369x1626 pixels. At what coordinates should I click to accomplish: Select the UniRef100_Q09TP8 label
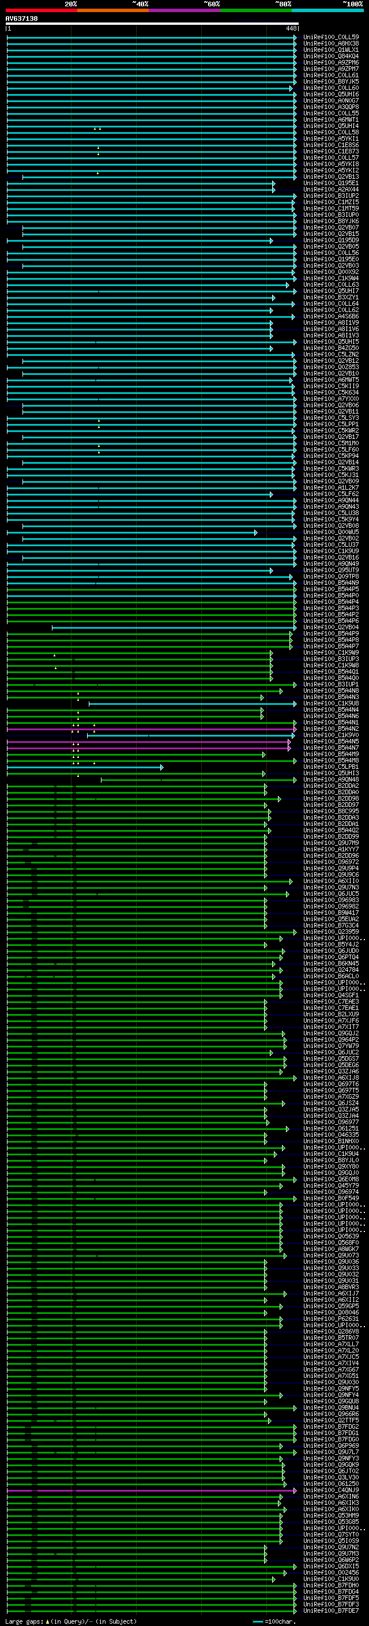point(330,577)
